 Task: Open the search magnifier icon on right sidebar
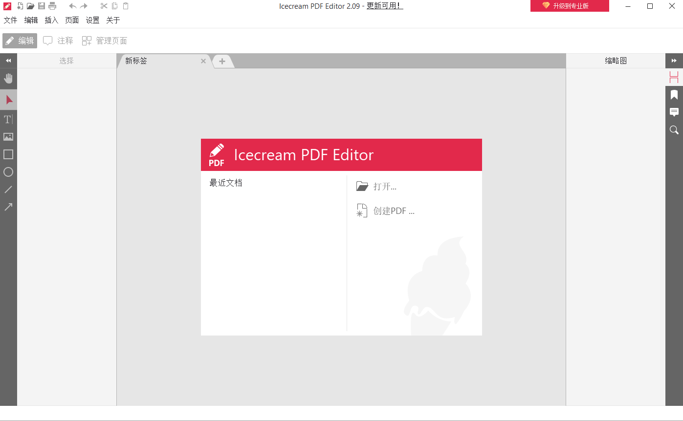pyautogui.click(x=674, y=130)
